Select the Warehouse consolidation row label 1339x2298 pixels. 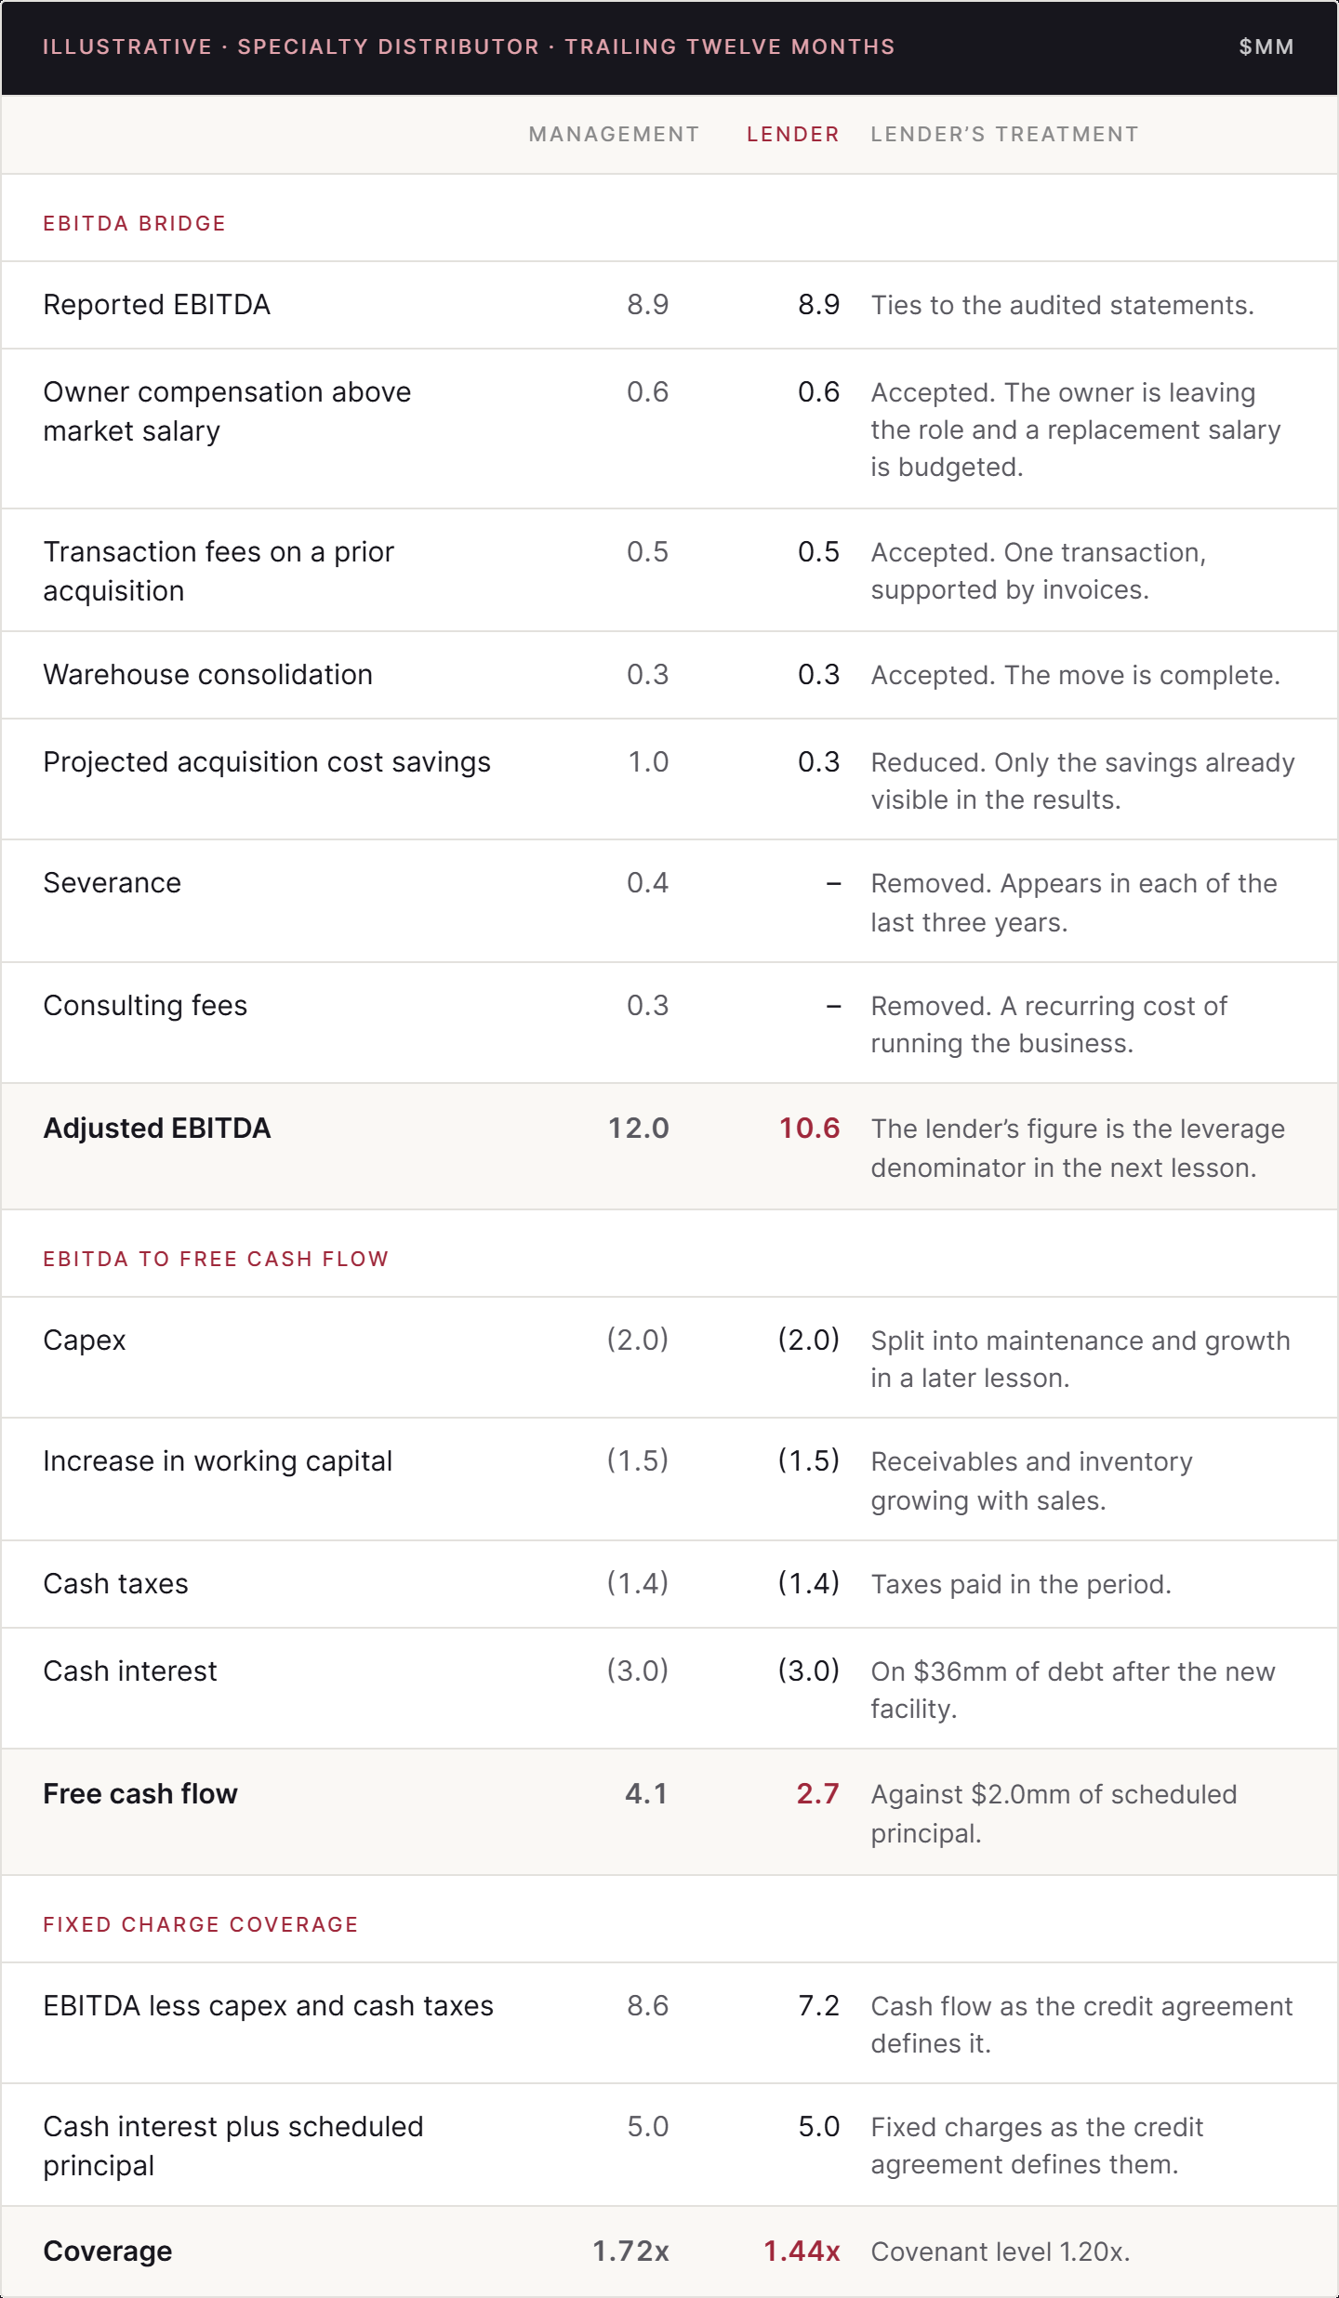(x=208, y=675)
